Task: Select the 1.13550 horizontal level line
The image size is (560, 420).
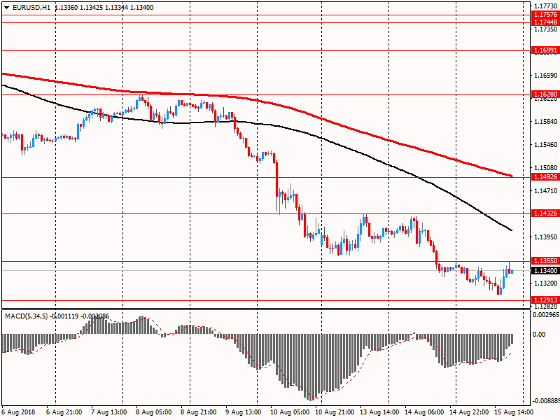Action: (266, 261)
